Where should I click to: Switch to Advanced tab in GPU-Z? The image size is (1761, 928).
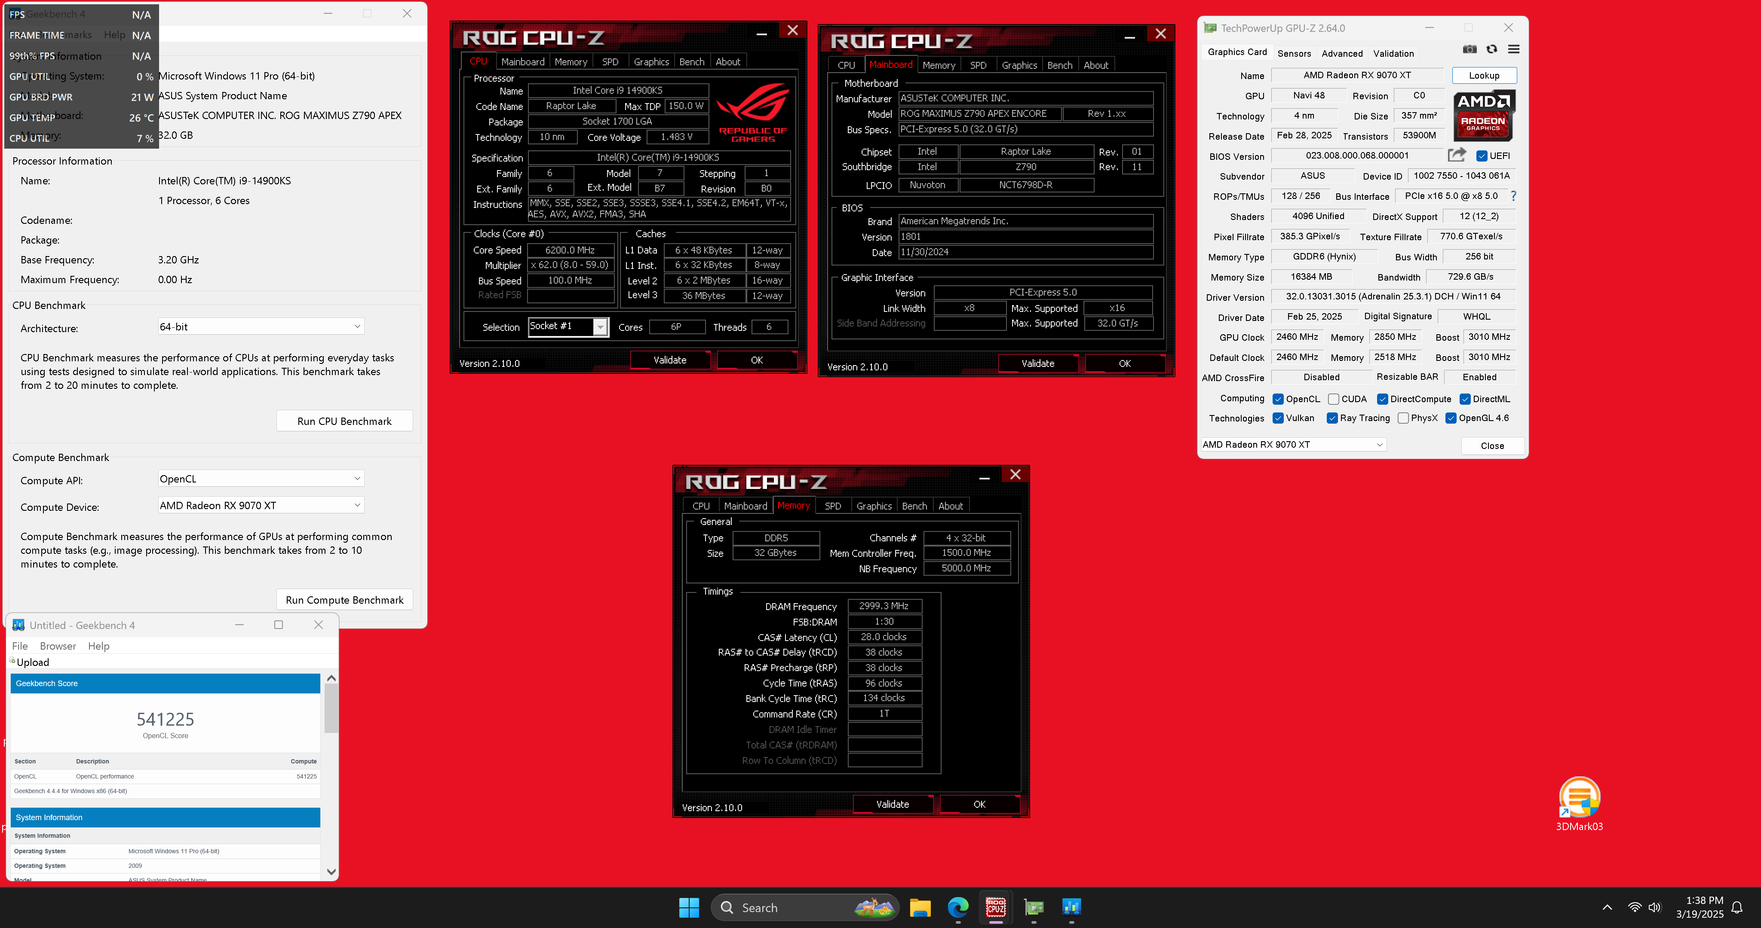(x=1342, y=53)
